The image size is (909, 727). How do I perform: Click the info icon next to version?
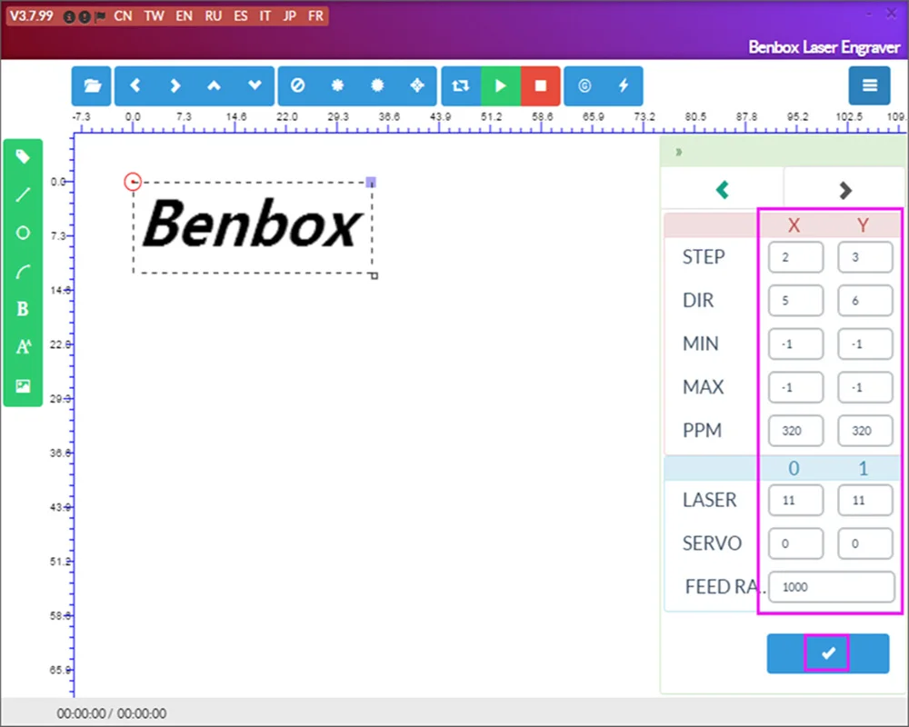coord(69,17)
